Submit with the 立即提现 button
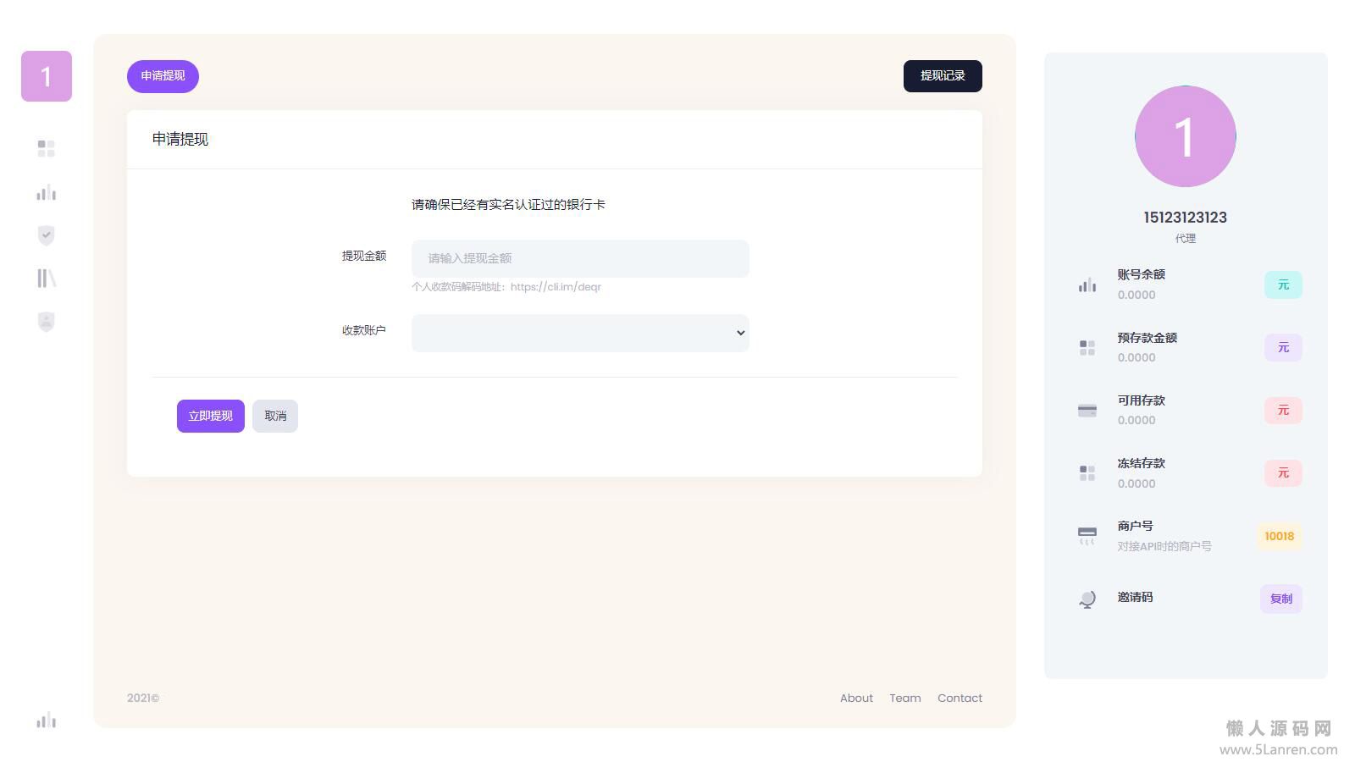This screenshot has width=1355, height=762. 211,416
